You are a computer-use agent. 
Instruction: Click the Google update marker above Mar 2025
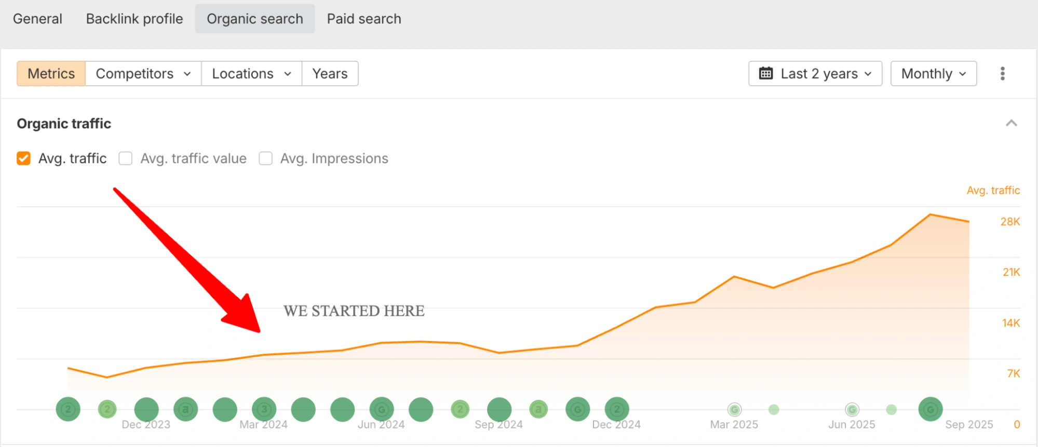coord(734,410)
